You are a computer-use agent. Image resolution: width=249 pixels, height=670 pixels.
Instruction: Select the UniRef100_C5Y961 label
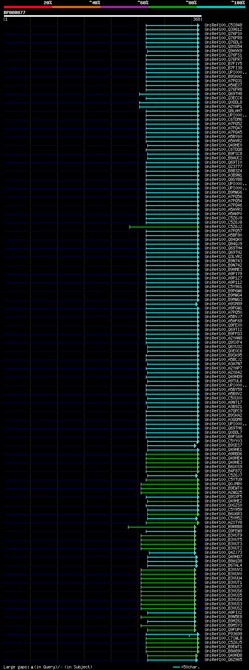tap(223, 287)
